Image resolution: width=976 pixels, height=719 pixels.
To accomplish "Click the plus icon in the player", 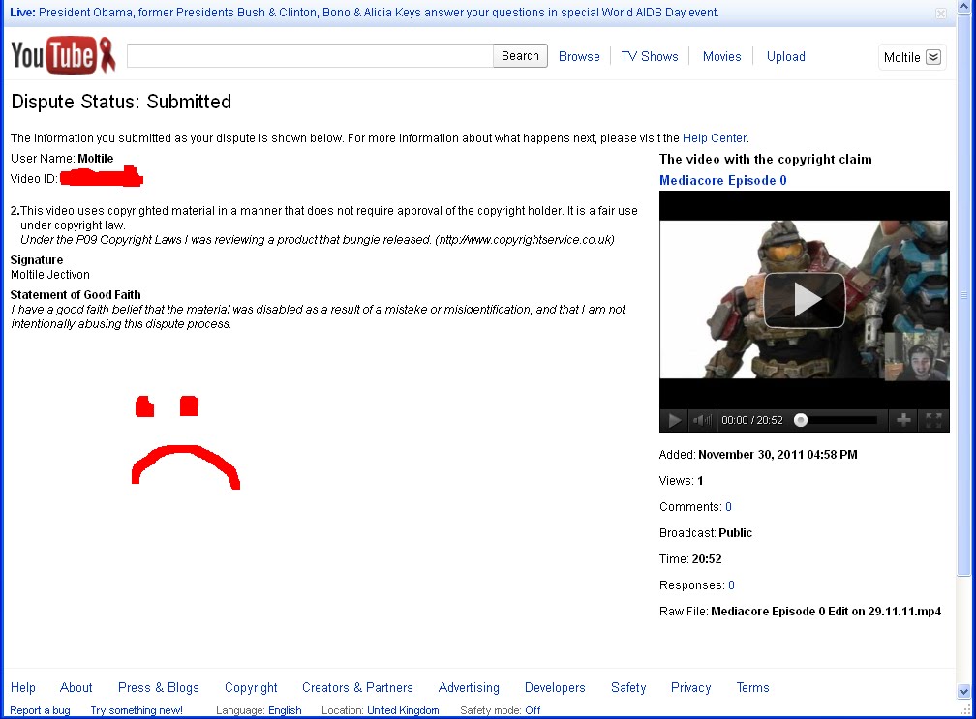I will [903, 420].
